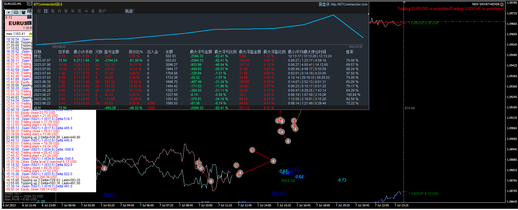Select the 账户 account tab
518x210 pixels.
pos(102,11)
